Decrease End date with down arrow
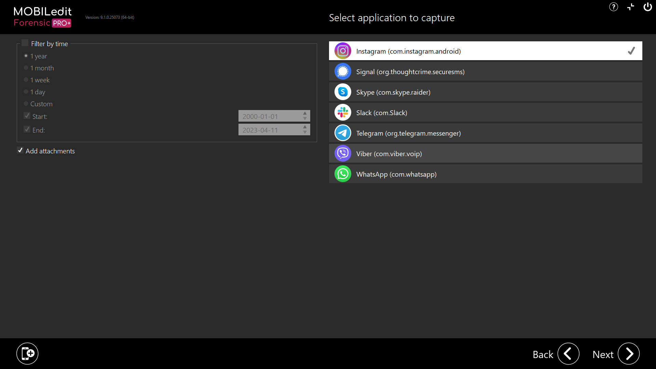Image resolution: width=656 pixels, height=369 pixels. [x=305, y=133]
